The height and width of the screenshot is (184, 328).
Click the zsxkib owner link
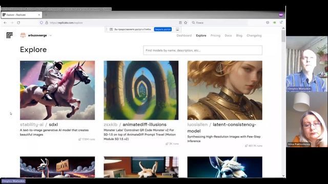tap(111, 125)
